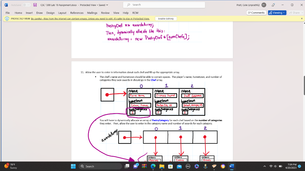Switch to the Review ribbon tab
Image resolution: width=305 pixels, height=171 pixels.
[106, 13]
